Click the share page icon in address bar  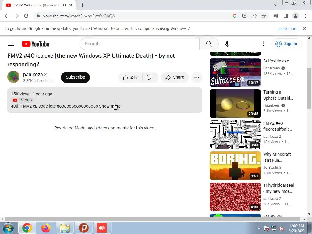254,16
